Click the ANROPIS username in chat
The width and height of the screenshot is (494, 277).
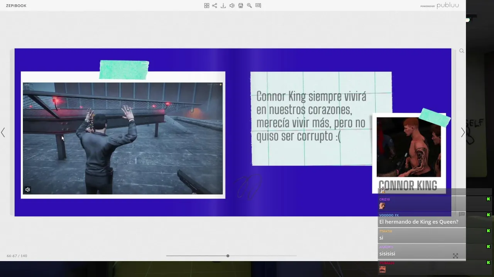386,247
